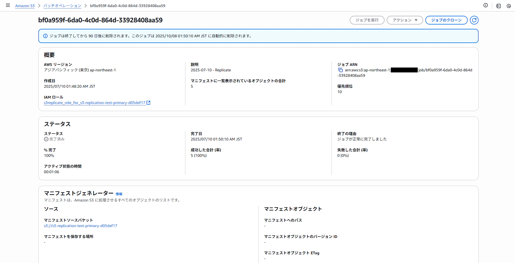This screenshot has width=515, height=263.
Task: Open the manifest source bucket s3 link
Action: [x=80, y=226]
